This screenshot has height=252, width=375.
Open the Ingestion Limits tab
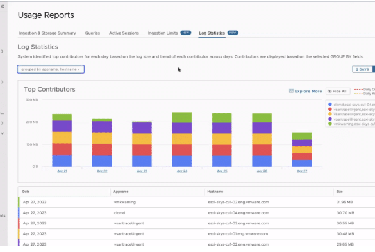(x=163, y=33)
